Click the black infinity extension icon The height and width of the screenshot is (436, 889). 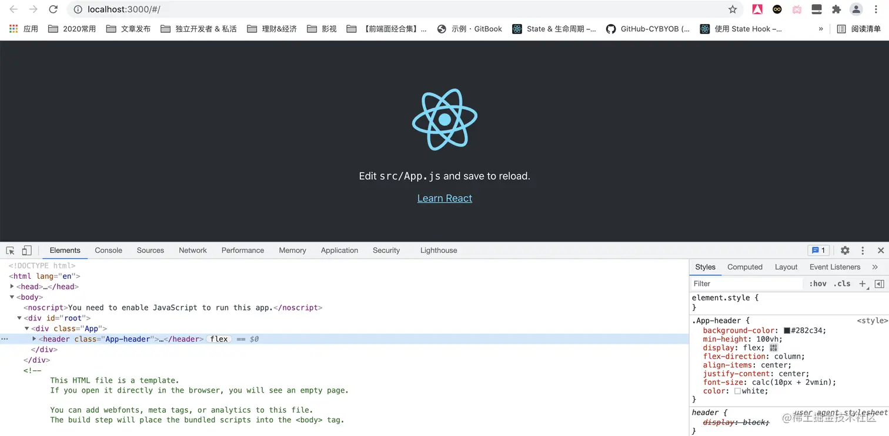[x=777, y=9]
